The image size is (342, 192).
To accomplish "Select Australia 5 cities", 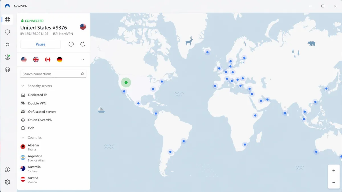I will coord(54,169).
